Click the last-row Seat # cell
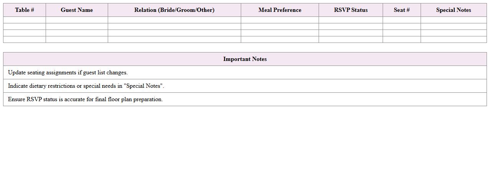The image size is (490, 192). (401, 39)
